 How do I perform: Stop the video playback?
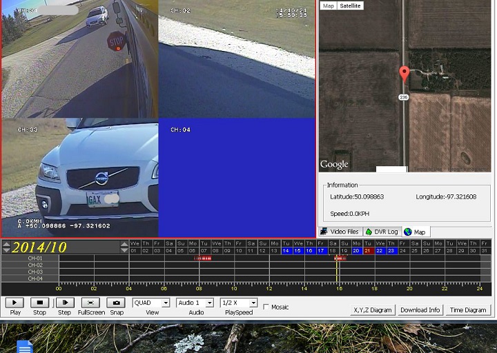click(39, 303)
